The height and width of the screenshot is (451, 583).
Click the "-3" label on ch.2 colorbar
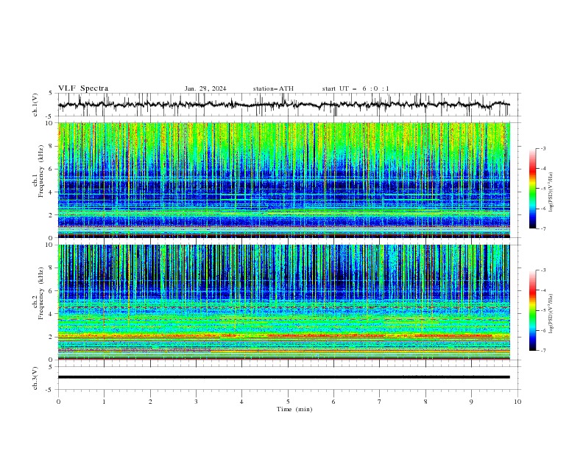point(543,270)
